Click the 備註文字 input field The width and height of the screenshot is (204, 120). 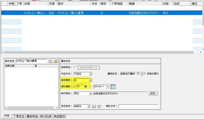click(x=138, y=106)
